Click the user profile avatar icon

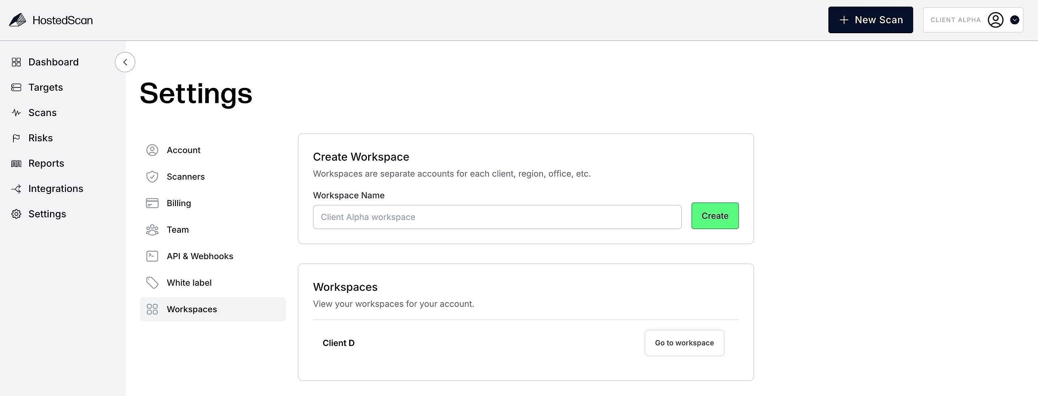995,20
